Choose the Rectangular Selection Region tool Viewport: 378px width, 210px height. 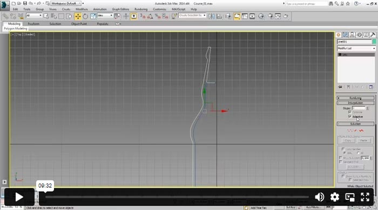(x=61, y=16)
